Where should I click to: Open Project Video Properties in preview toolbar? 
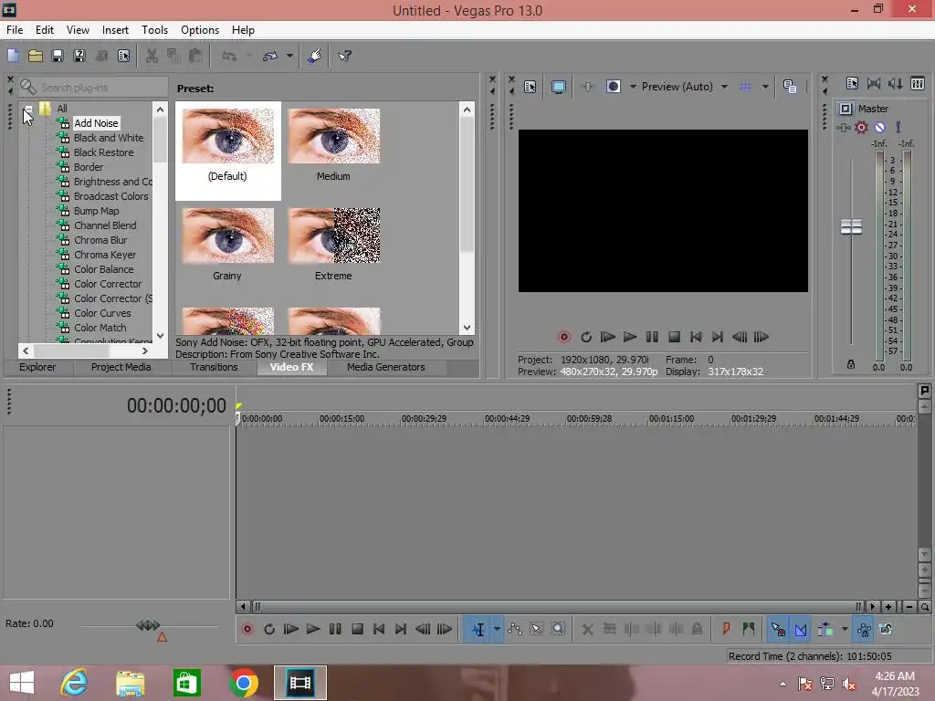click(x=531, y=87)
